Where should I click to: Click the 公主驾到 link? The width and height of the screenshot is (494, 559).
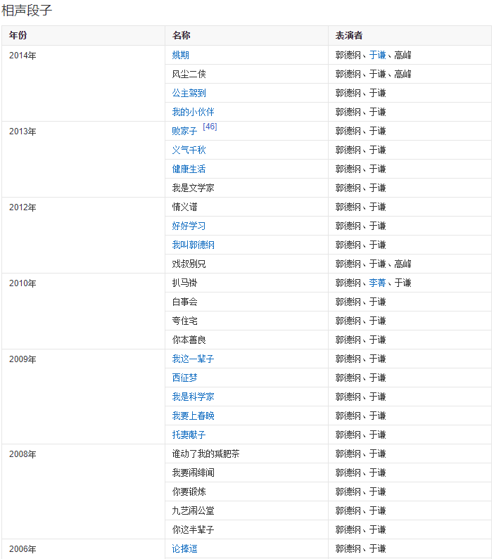click(189, 93)
